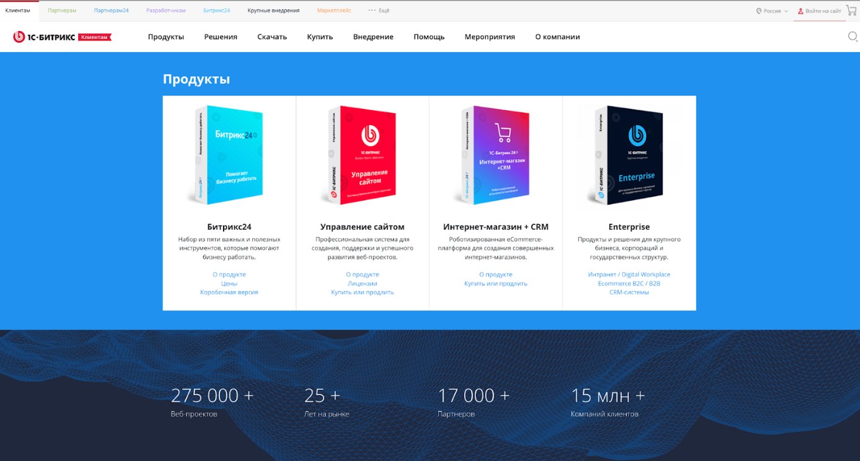Click the Enterprise product title
Viewport: 860px width, 461px height.
pyautogui.click(x=629, y=227)
